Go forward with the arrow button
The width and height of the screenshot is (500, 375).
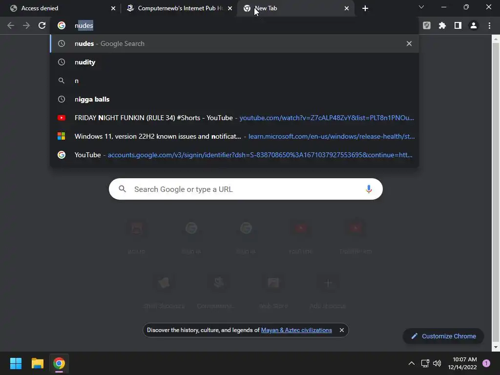[26, 25]
